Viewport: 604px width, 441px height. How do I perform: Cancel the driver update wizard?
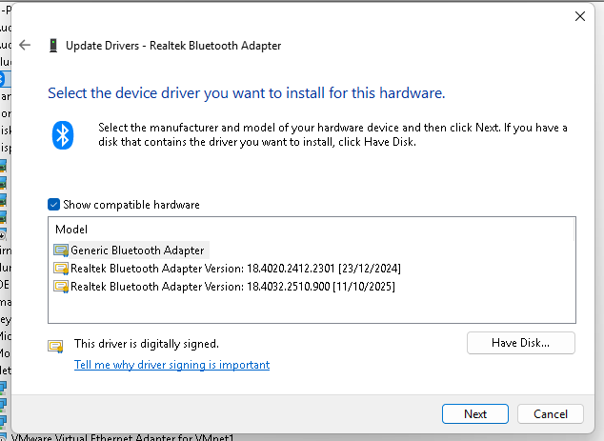pyautogui.click(x=551, y=414)
